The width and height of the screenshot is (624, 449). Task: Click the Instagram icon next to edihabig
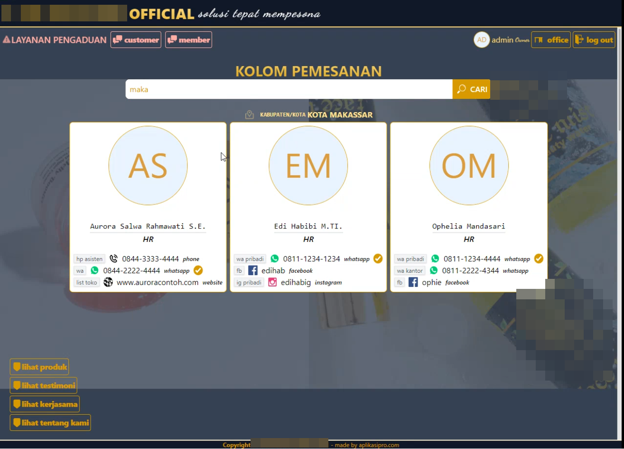(x=272, y=282)
